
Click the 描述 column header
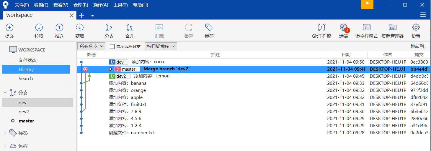215,55
